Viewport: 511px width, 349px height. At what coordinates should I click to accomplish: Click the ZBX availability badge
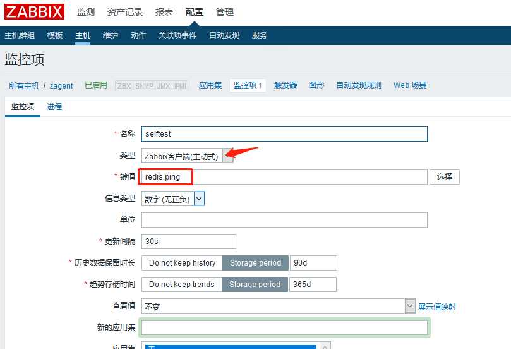pos(124,86)
